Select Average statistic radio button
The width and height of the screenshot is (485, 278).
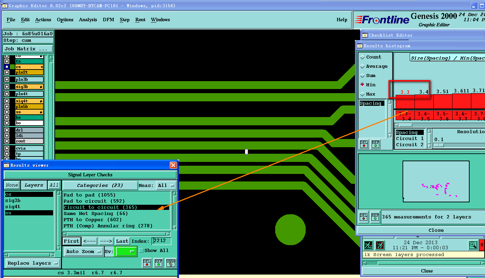(362, 66)
